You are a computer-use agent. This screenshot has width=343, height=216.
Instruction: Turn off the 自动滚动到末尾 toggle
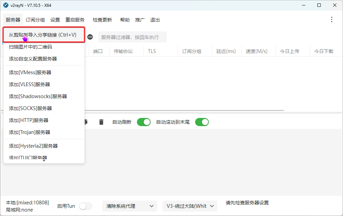[202, 122]
